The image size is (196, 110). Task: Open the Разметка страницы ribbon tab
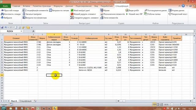pyautogui.click(x=42, y=6)
